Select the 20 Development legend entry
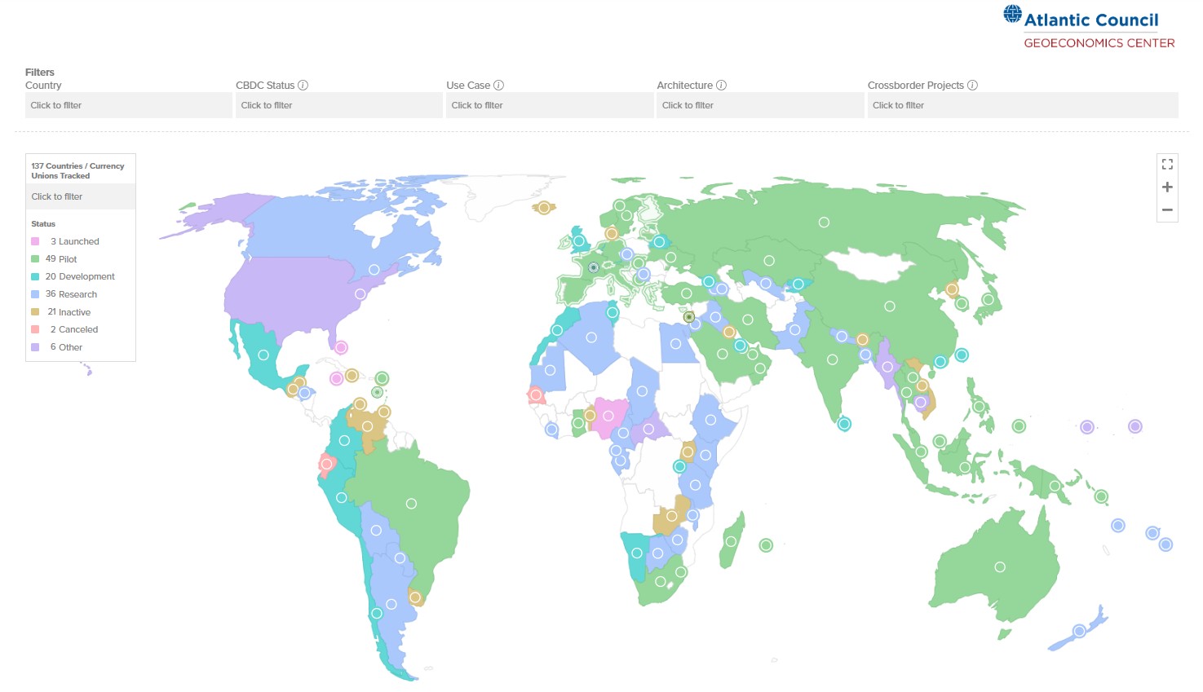 80,277
